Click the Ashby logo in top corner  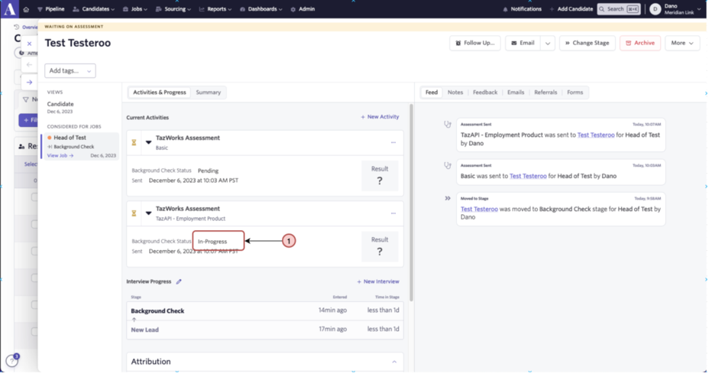click(9, 9)
